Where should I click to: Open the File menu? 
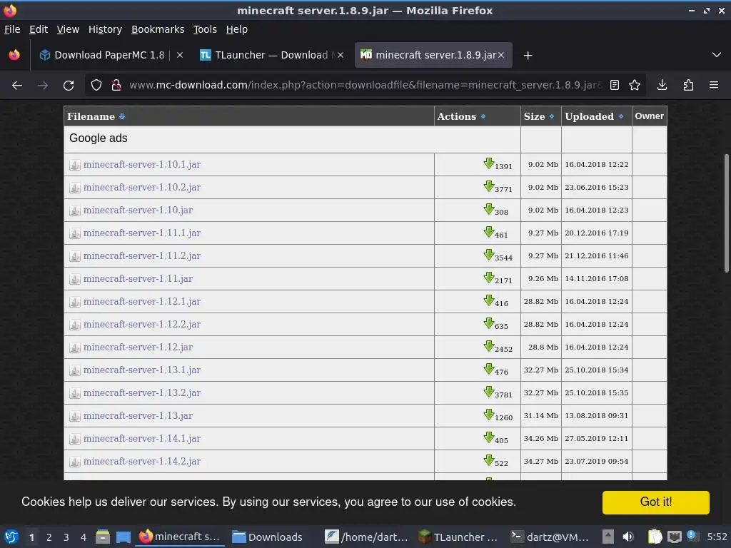(x=12, y=29)
